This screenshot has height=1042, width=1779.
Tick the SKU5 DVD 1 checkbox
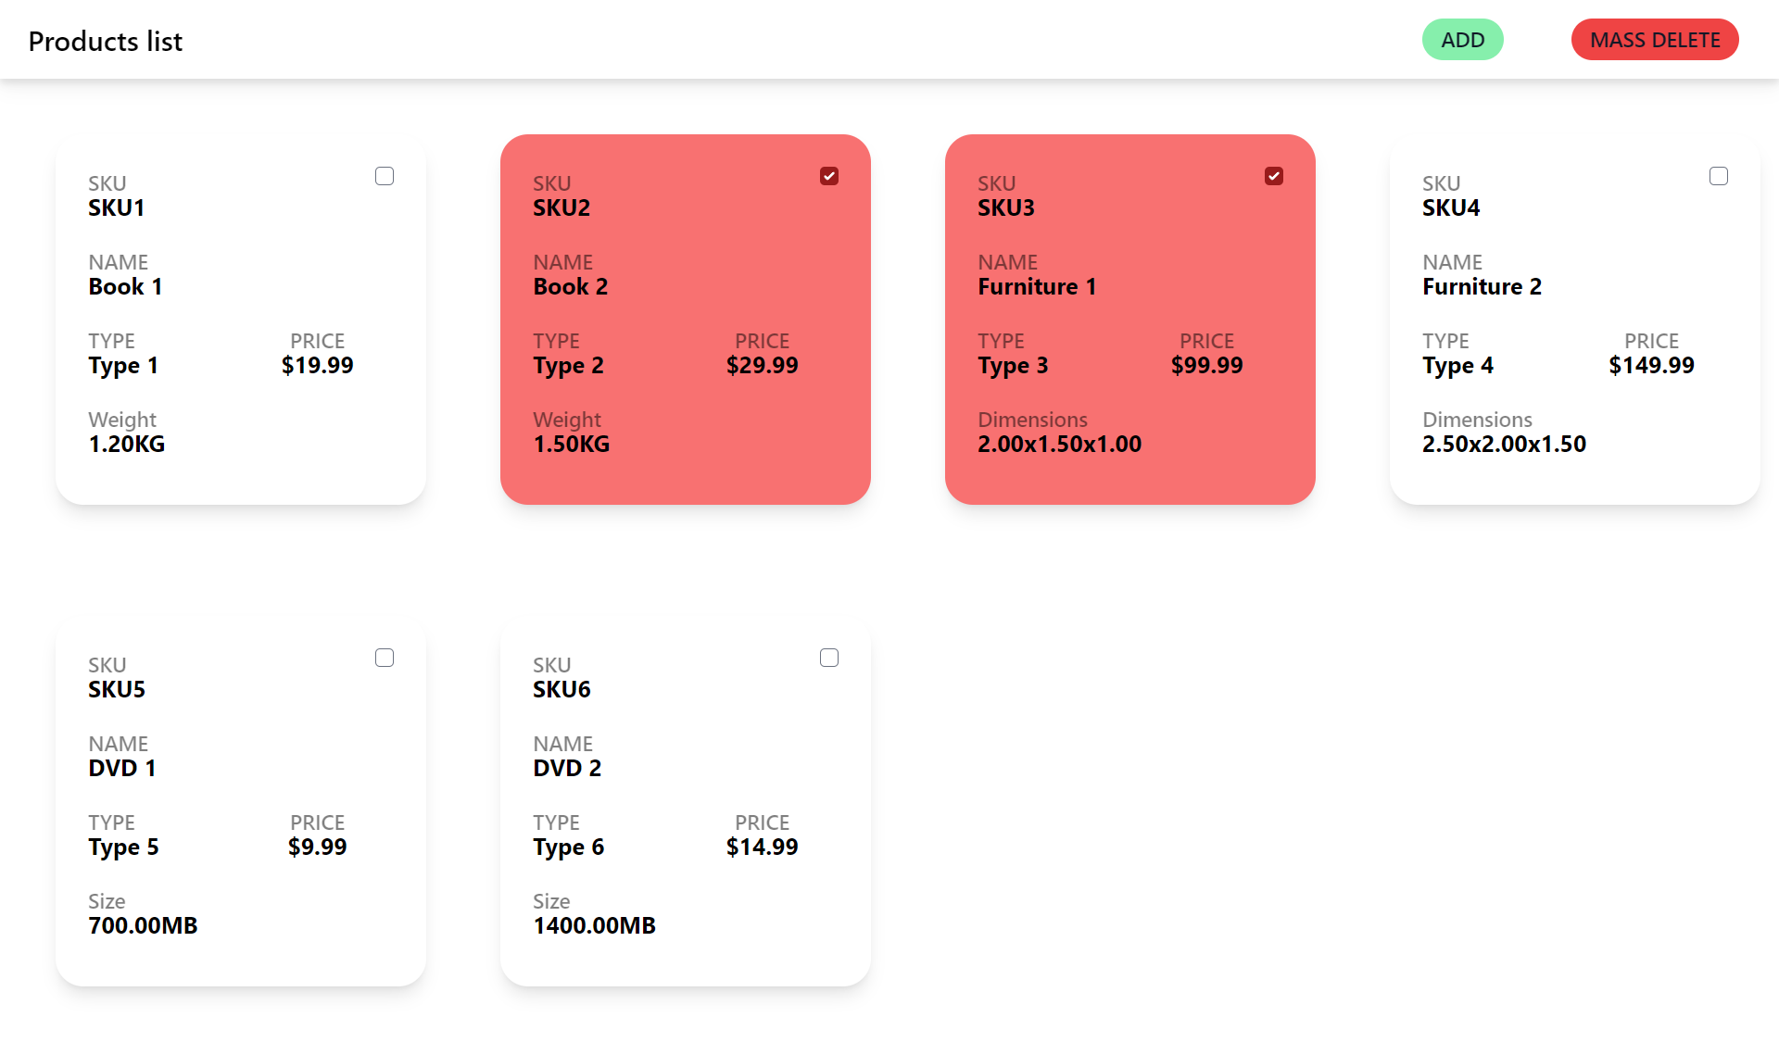pos(385,658)
